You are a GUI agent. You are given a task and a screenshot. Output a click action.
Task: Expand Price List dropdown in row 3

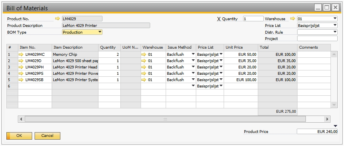point(221,66)
